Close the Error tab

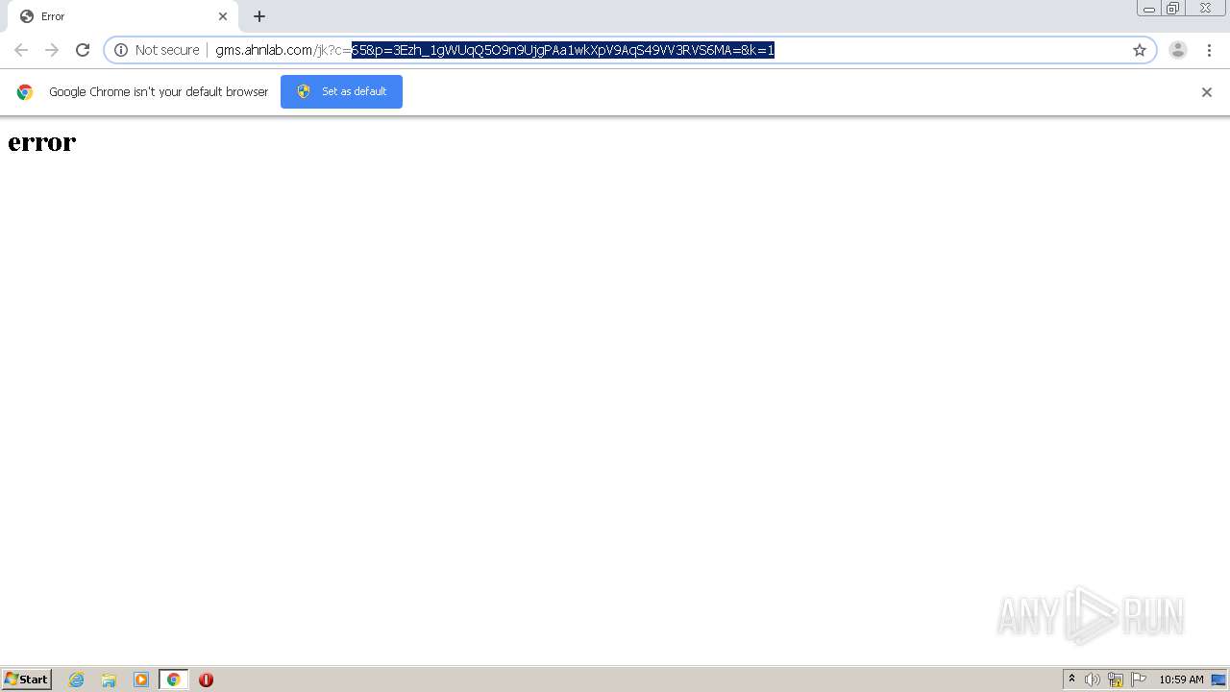pyautogui.click(x=223, y=16)
